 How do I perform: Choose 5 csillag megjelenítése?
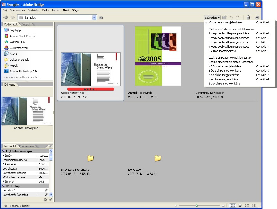click(240, 51)
